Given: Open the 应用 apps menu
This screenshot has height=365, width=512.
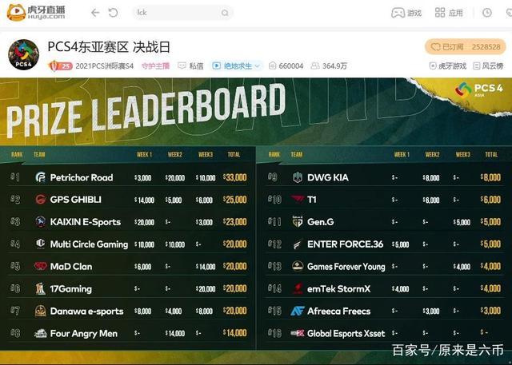Looking at the screenshot, I should coord(448,13).
